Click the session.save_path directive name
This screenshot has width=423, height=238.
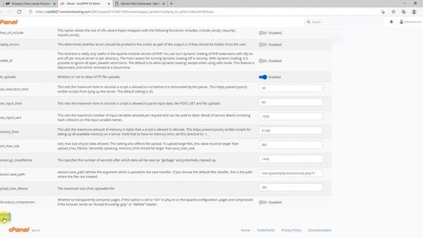(x=13, y=175)
